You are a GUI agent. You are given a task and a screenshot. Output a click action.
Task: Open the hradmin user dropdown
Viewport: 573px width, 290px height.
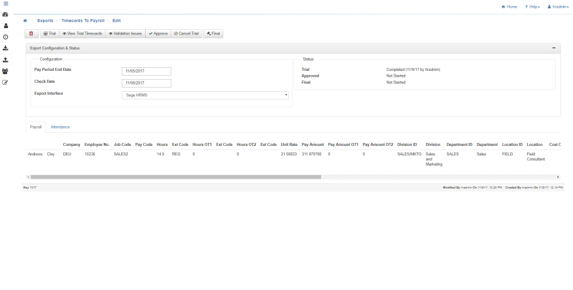(558, 7)
